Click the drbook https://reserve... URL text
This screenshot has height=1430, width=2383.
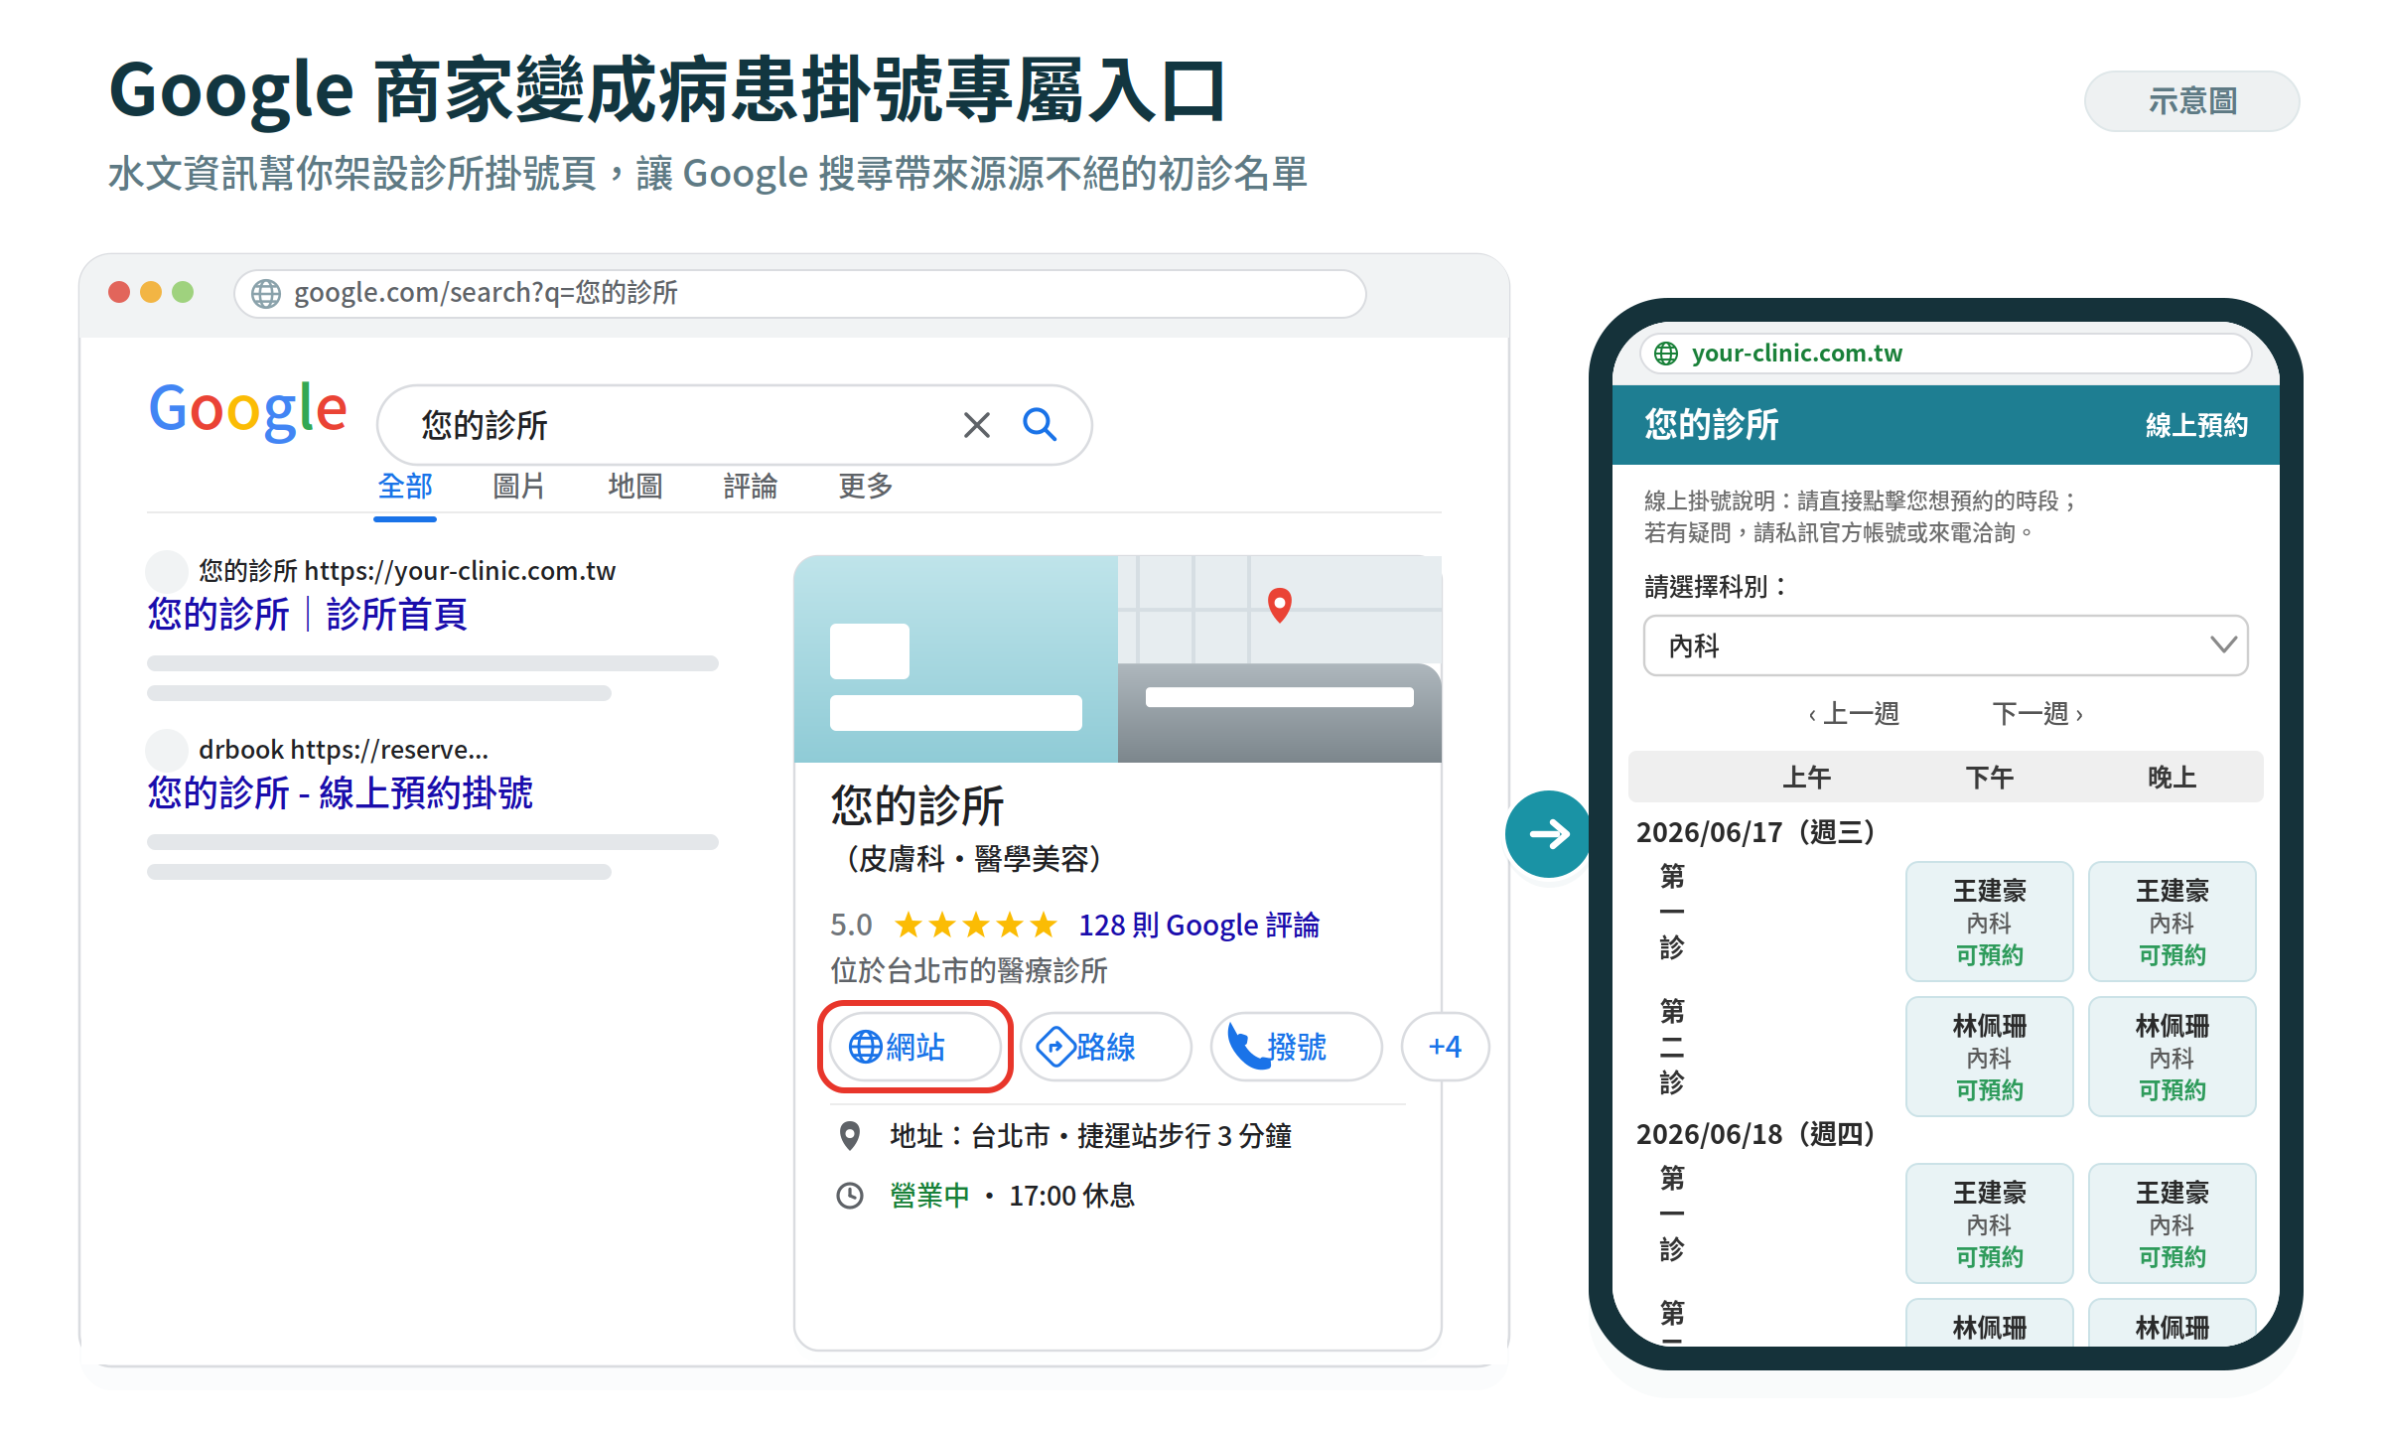click(344, 750)
